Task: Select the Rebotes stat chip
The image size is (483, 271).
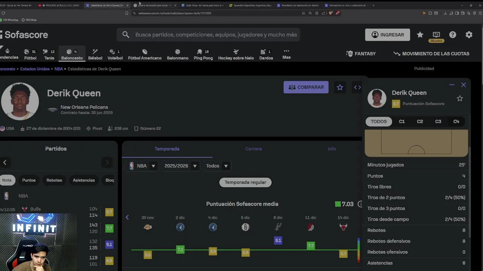Action: pos(54,180)
